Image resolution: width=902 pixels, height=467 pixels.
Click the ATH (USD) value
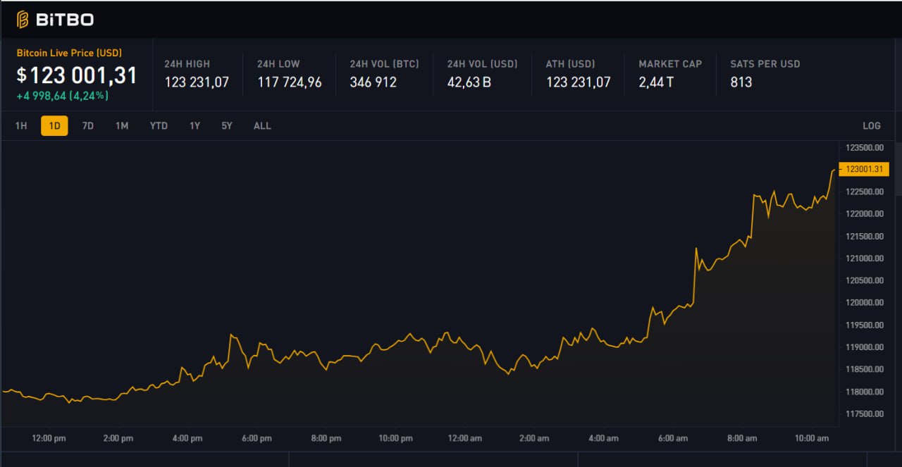pos(579,82)
